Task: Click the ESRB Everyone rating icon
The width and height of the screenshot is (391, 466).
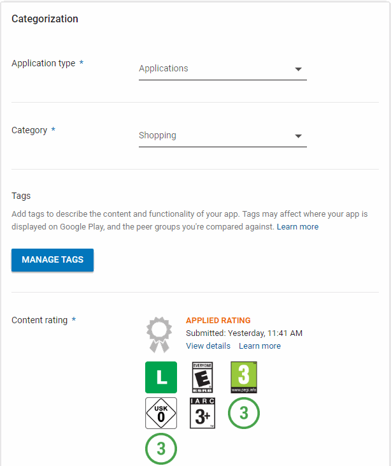Action: [203, 377]
